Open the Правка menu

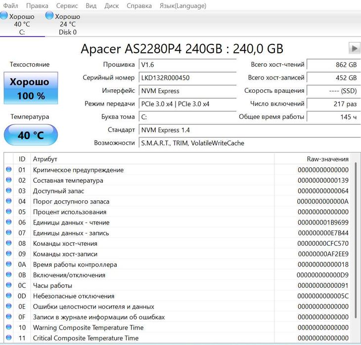37,6
